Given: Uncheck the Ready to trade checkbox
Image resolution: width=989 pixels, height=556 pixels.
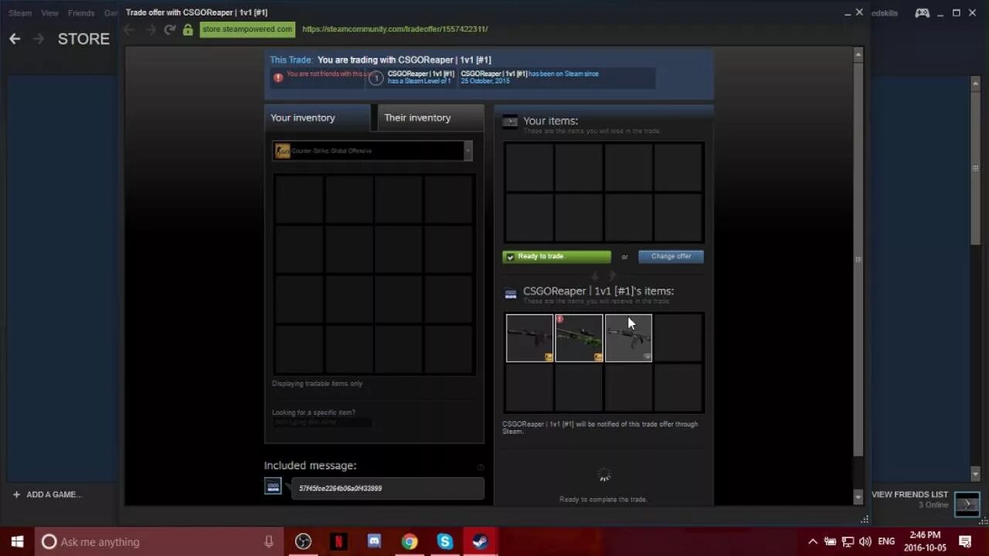Looking at the screenshot, I should coord(510,257).
